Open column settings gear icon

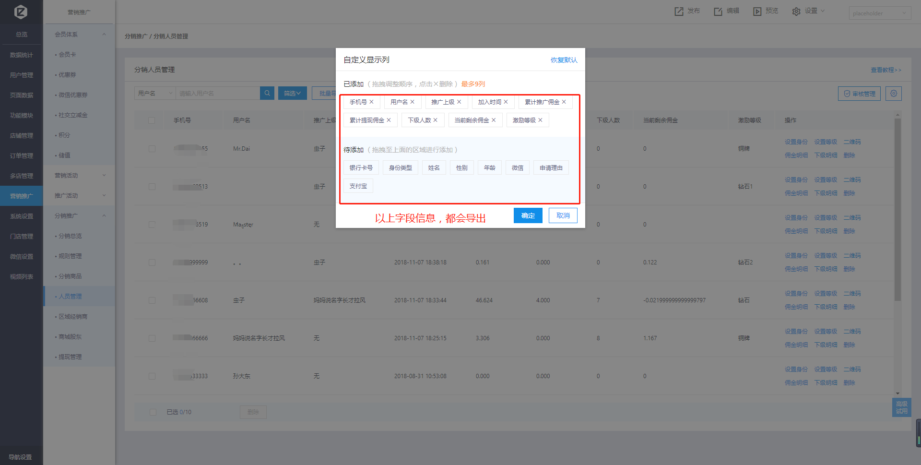pos(894,94)
